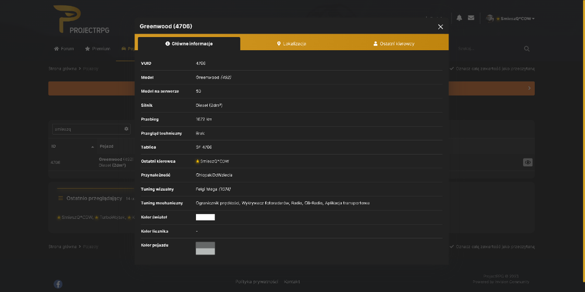Open Kontakt footer link
585x292 pixels.
292,282
